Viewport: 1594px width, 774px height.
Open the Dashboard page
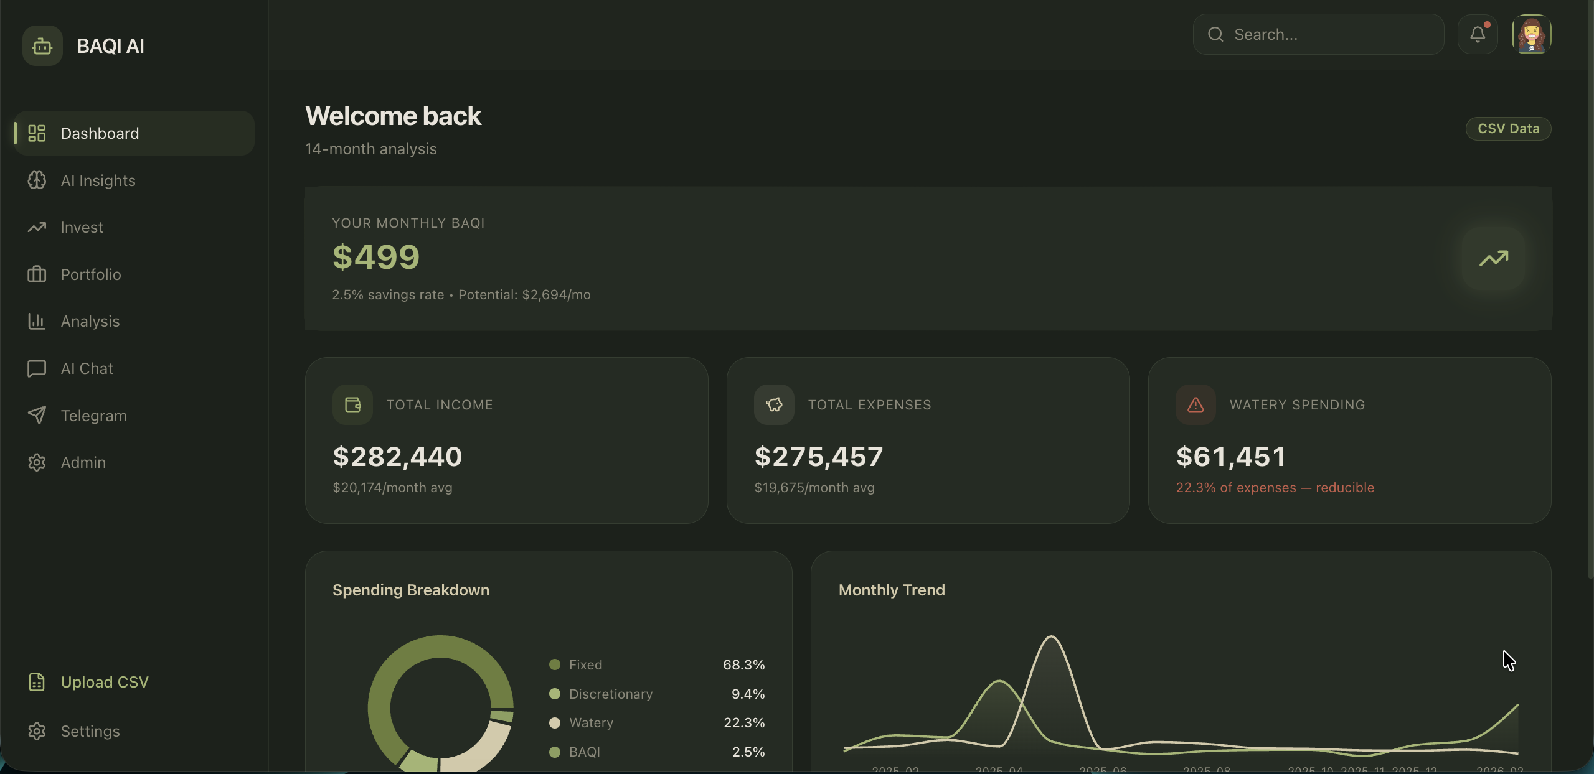(134, 133)
